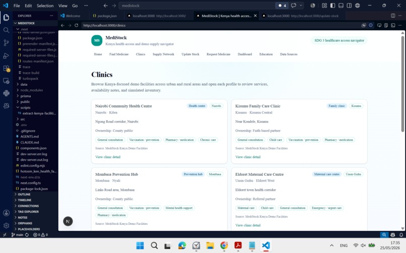Open the Explorer more actions ellipsis
This screenshot has width=406, height=253.
point(51,16)
